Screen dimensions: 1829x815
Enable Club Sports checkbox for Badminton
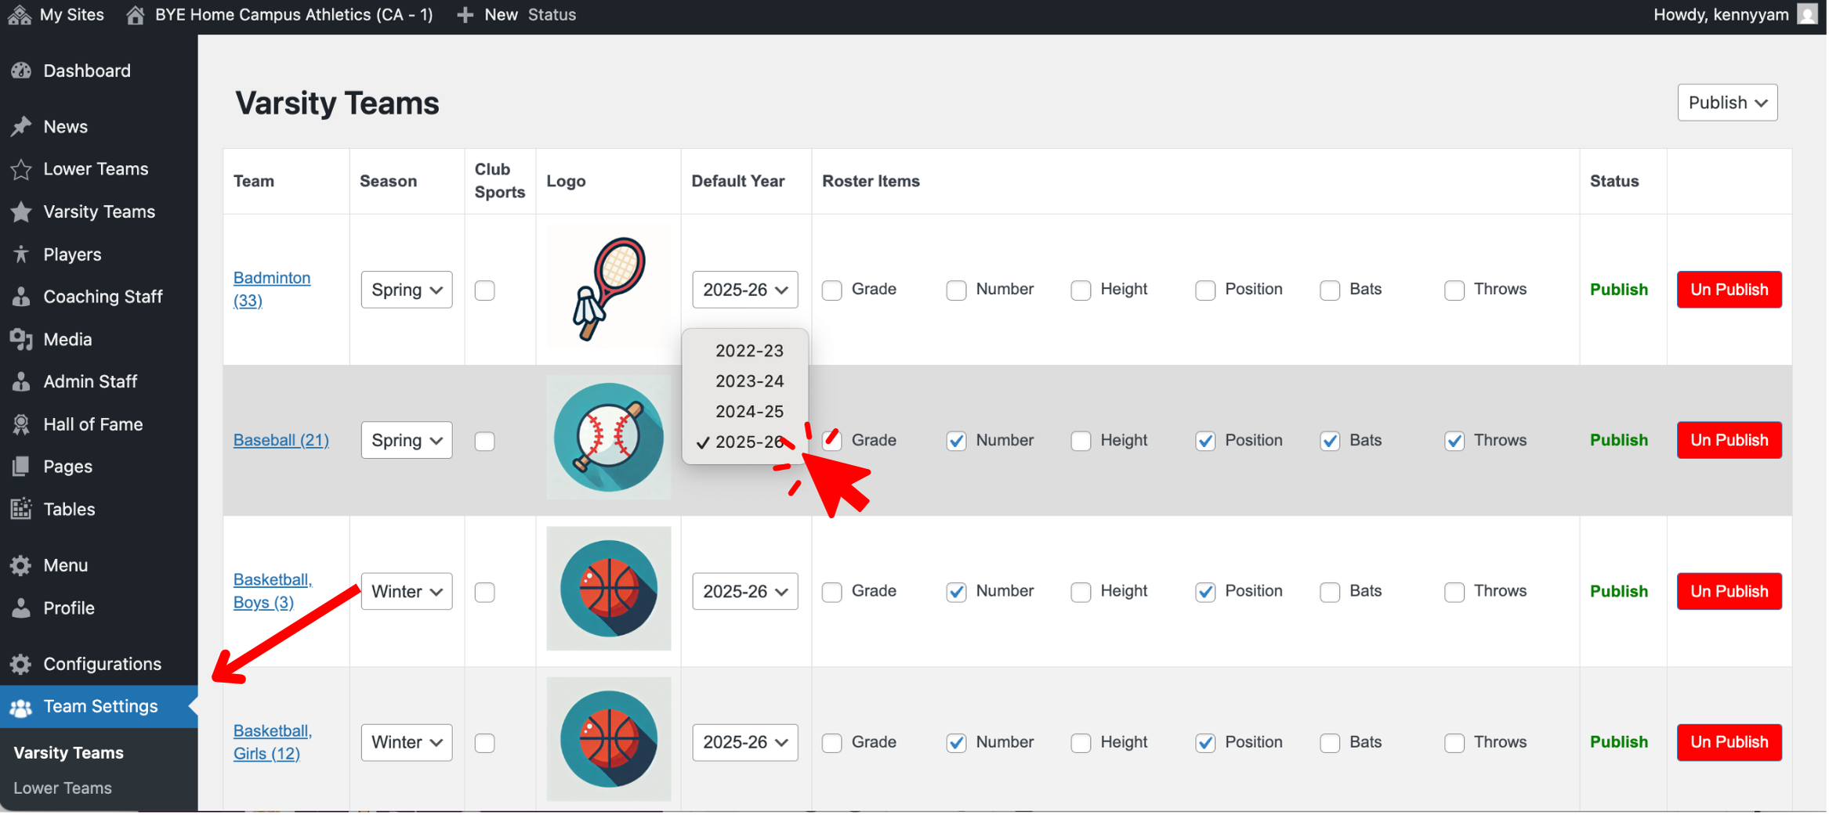click(484, 290)
